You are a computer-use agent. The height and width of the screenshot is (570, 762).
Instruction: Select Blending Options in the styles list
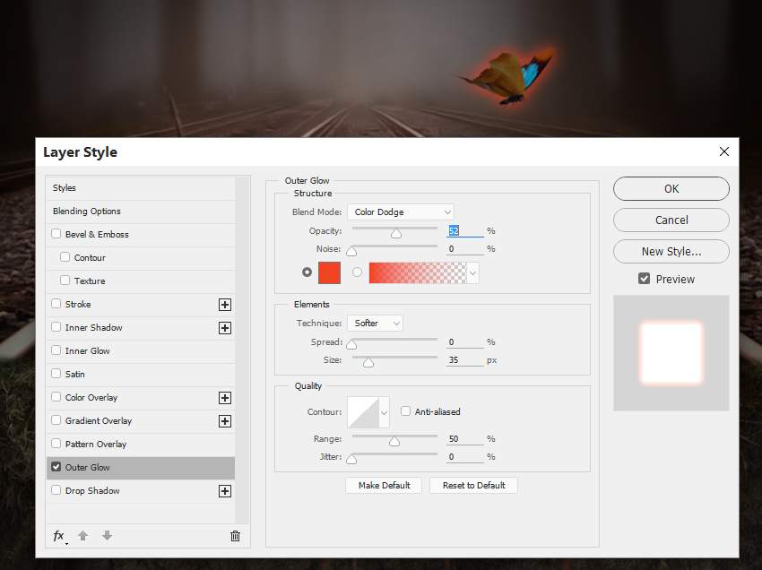[87, 212]
